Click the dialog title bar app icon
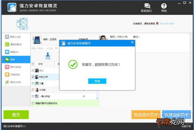Image resolution: width=195 pixels, height=130 pixels. [63, 43]
